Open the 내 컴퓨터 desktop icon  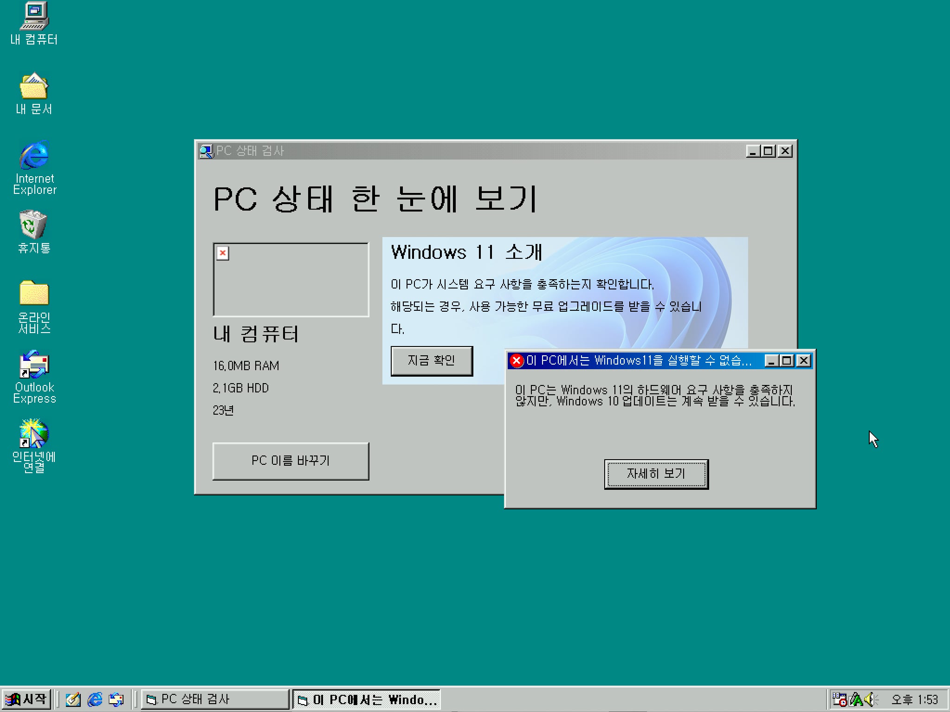(34, 23)
